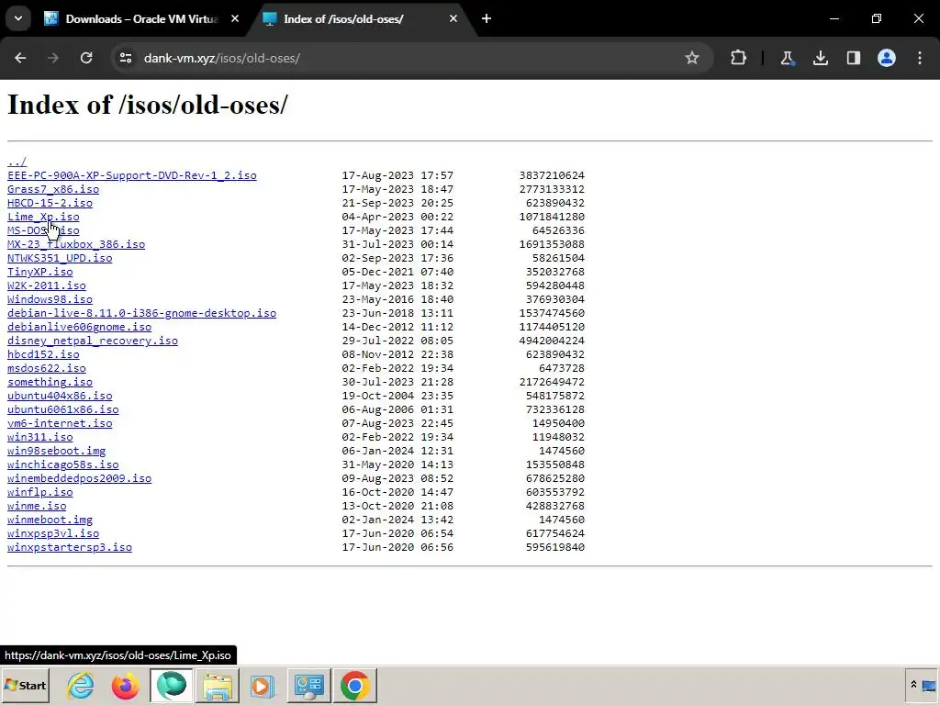Open the Extensions puzzle icon
This screenshot has height=705, width=940.
pyautogui.click(x=739, y=58)
